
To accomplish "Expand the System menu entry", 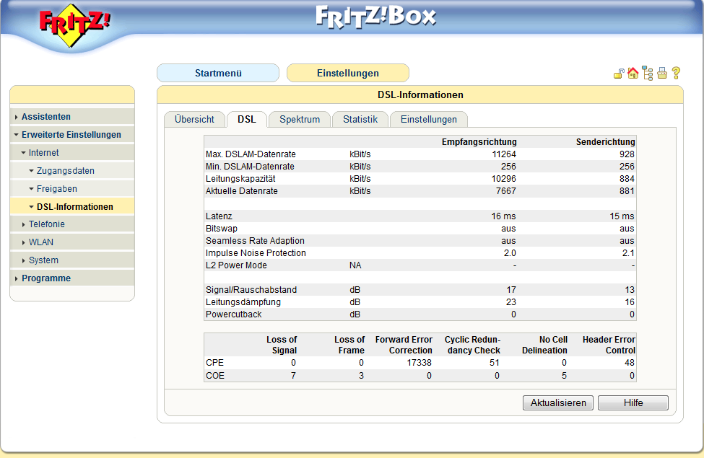I will tap(71, 260).
